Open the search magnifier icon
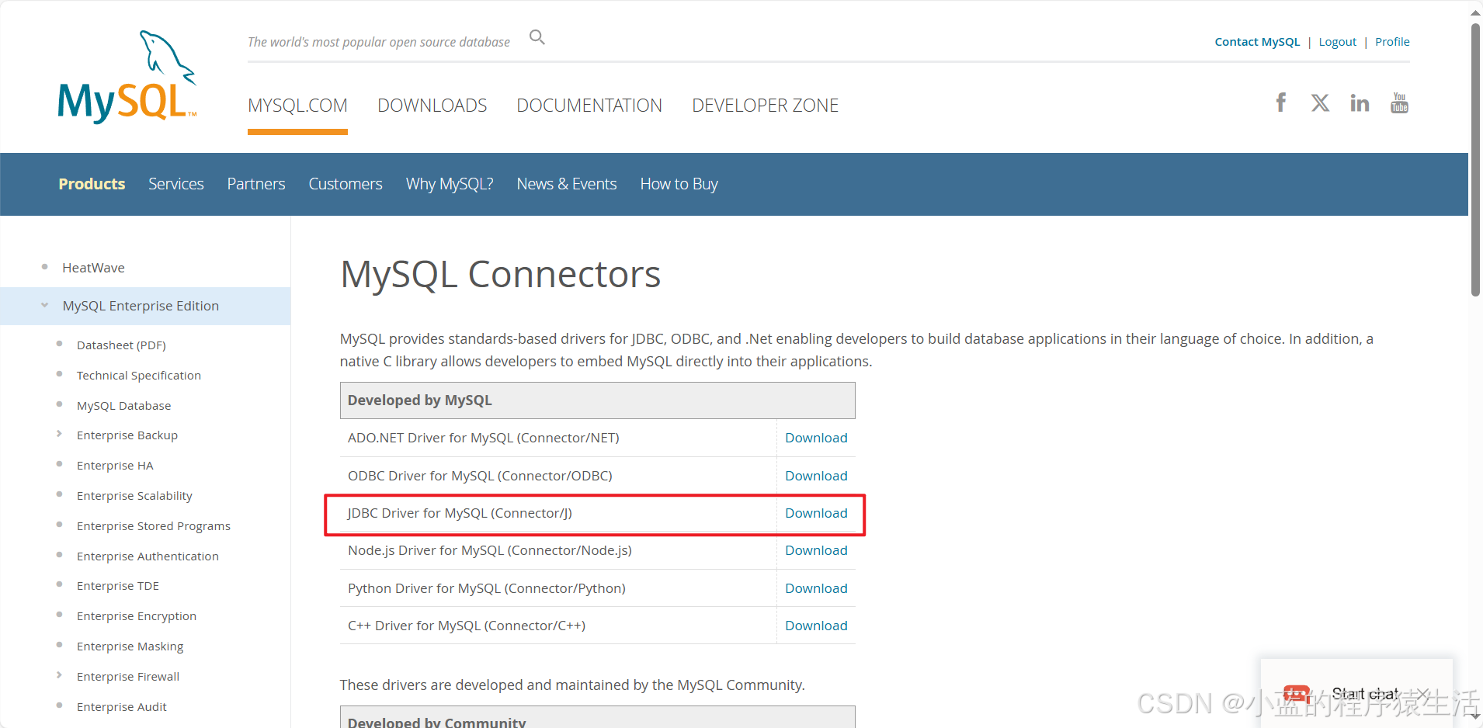 tap(537, 37)
